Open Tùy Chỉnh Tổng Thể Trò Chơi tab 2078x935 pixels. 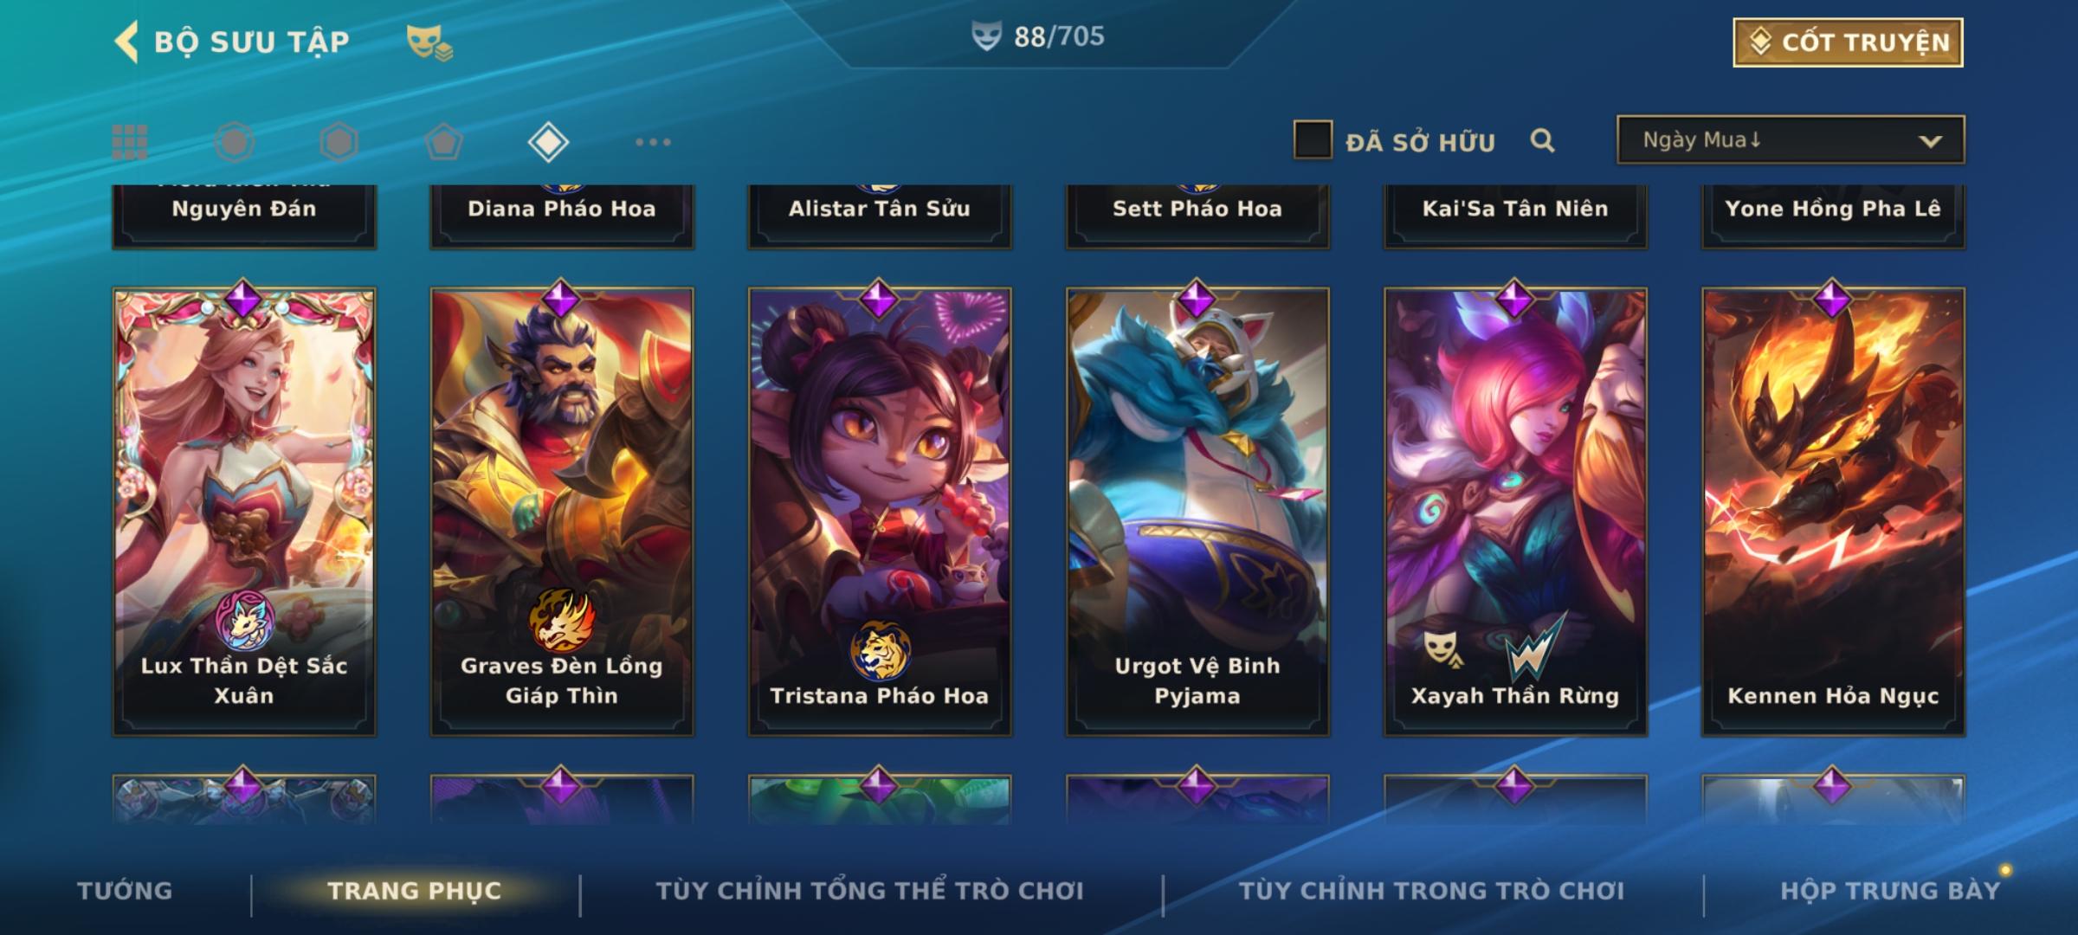pyautogui.click(x=869, y=891)
